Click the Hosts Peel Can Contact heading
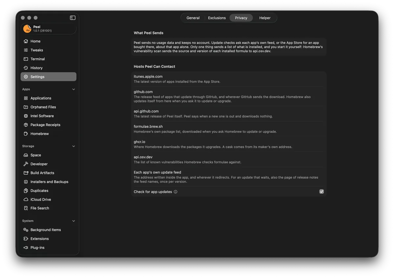 click(154, 66)
